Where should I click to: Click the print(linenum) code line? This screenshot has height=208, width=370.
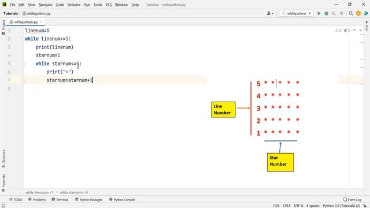(54, 47)
